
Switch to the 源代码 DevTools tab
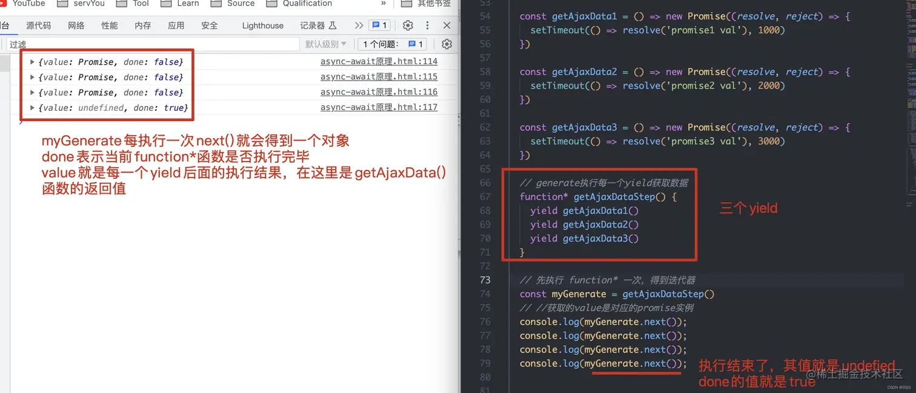click(39, 25)
